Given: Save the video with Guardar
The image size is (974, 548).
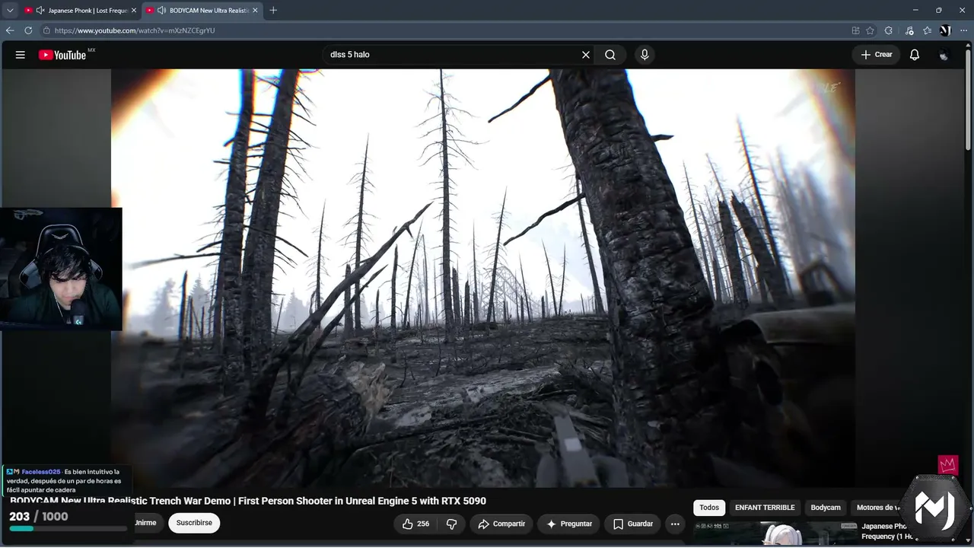Looking at the screenshot, I should coord(633,524).
